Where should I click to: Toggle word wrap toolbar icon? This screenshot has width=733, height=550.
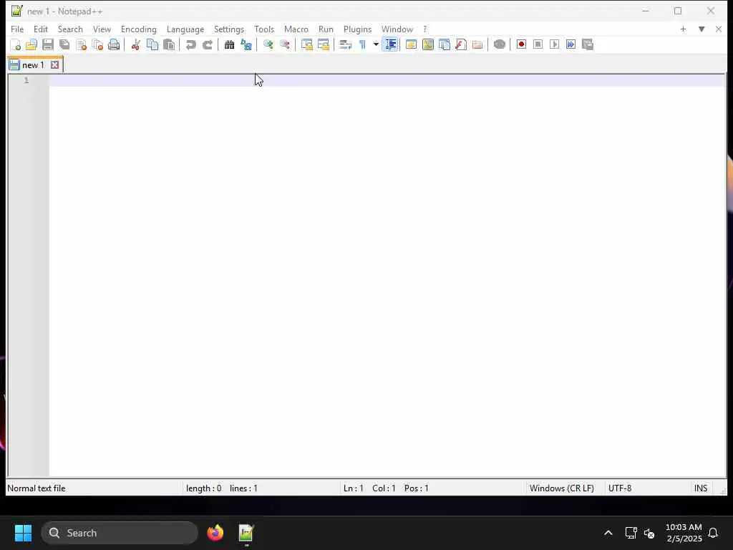coord(345,44)
